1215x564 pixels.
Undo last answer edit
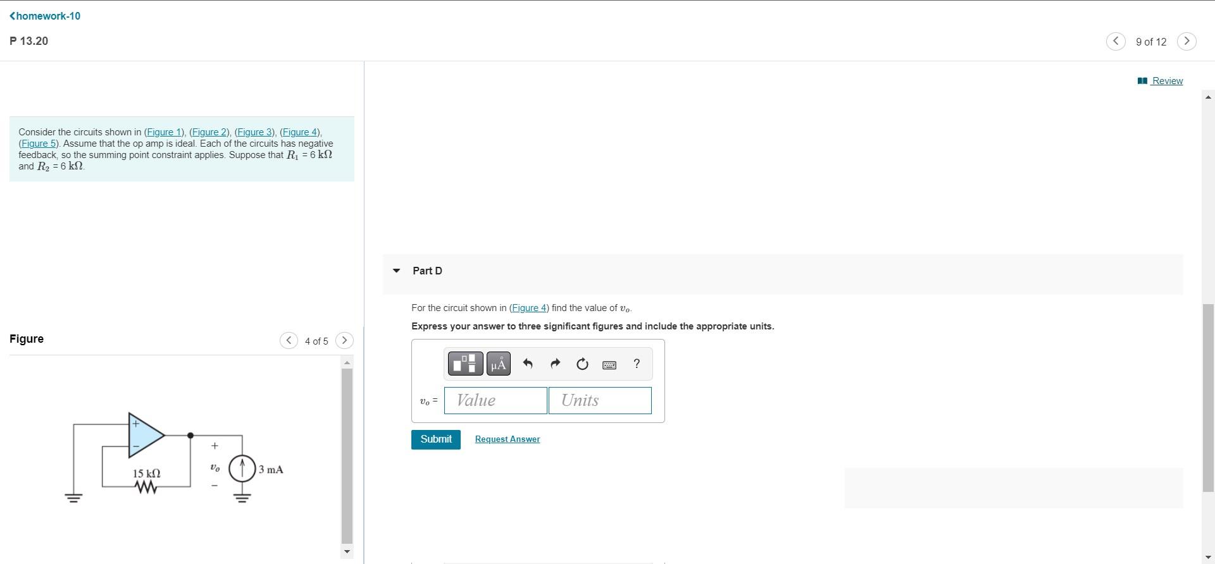click(x=528, y=364)
